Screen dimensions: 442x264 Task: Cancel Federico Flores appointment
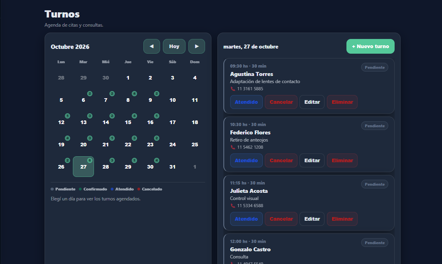(x=281, y=160)
